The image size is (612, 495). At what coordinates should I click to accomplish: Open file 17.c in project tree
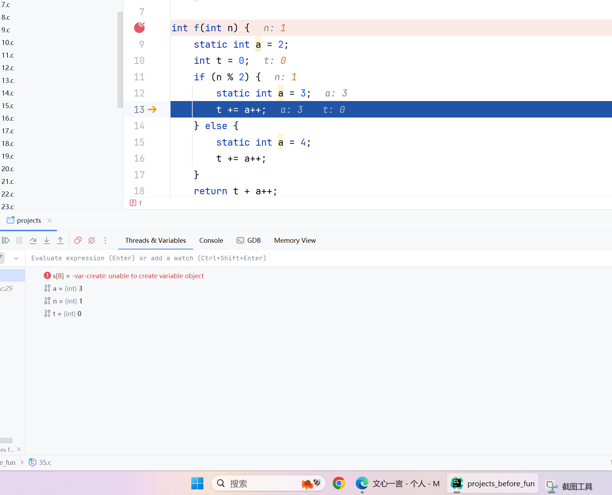coord(8,131)
